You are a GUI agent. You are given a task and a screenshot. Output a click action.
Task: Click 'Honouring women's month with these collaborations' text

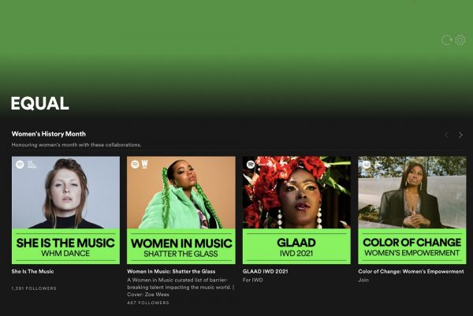point(76,145)
